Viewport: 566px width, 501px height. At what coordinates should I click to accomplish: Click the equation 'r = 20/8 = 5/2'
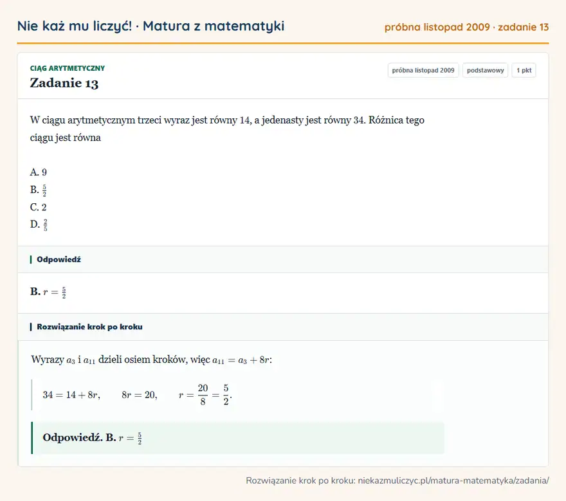click(205, 394)
